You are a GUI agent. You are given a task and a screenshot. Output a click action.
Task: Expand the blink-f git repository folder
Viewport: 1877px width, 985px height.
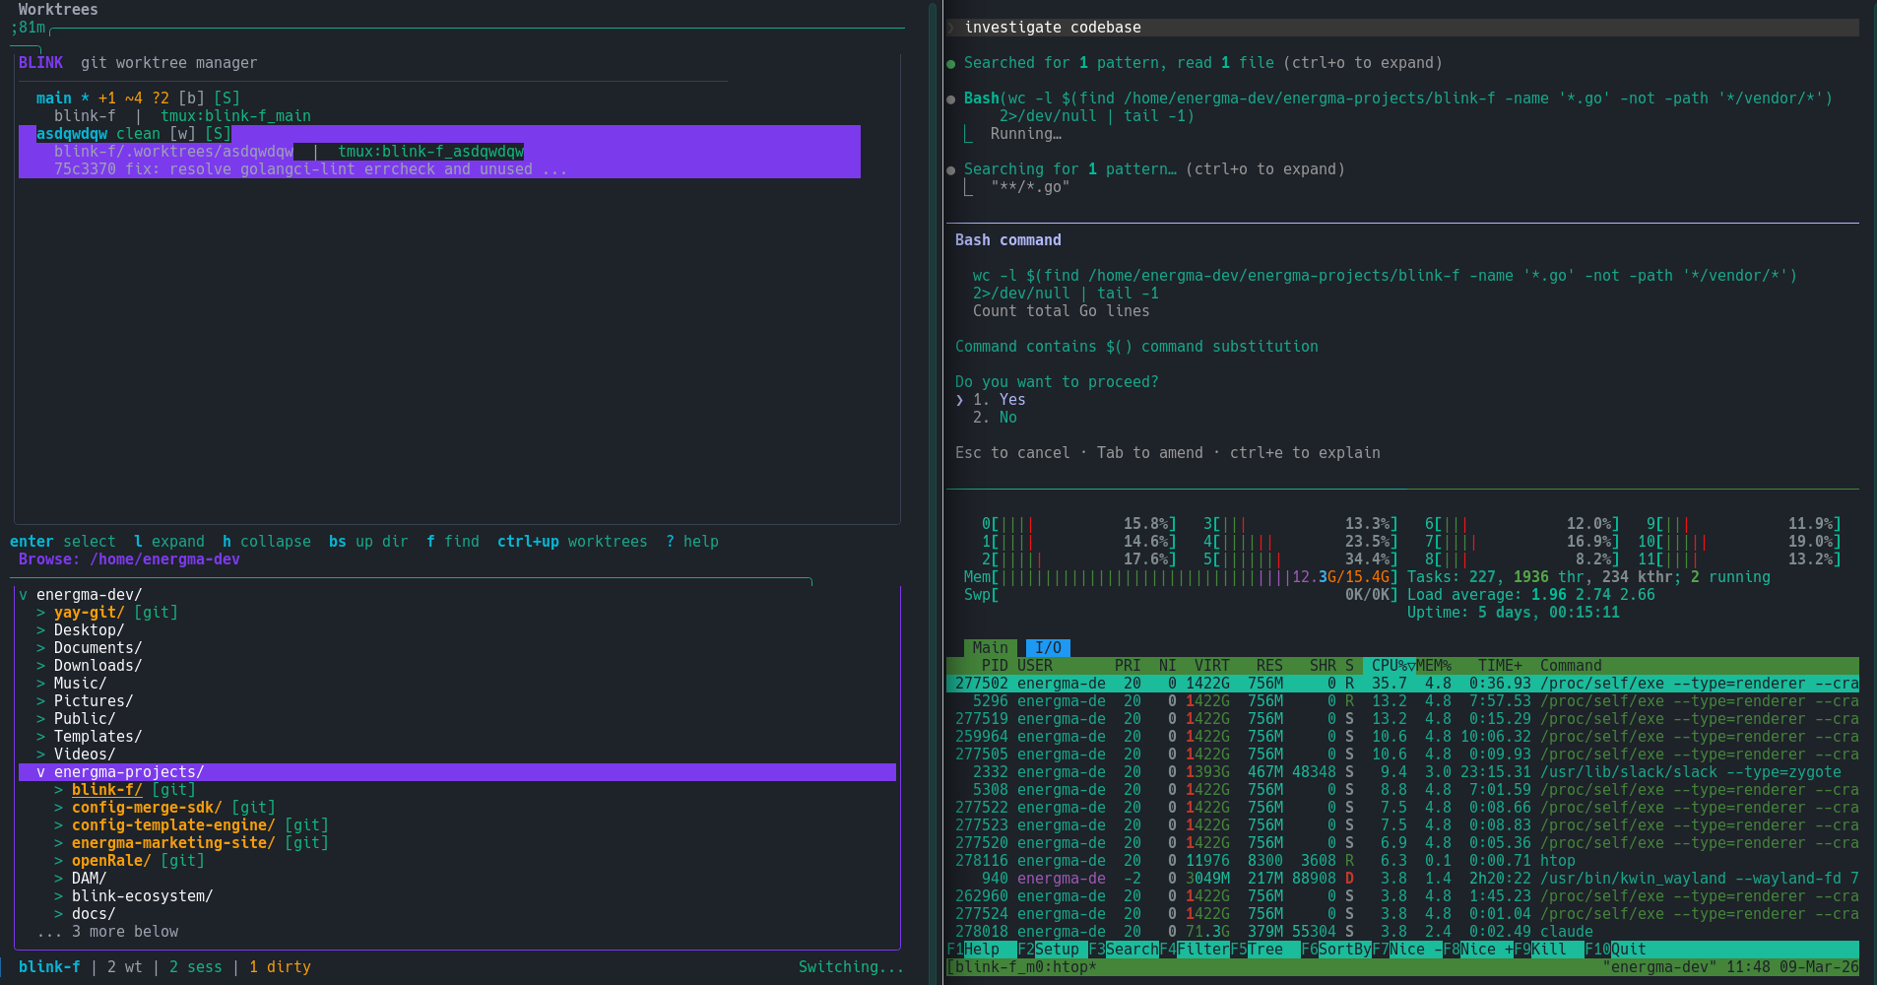106,790
